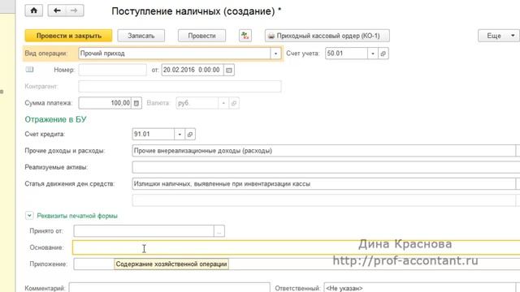This screenshot has height=292, width=520.
Task: Collapse Реквизиты печатной формы section
Action: tap(29, 216)
